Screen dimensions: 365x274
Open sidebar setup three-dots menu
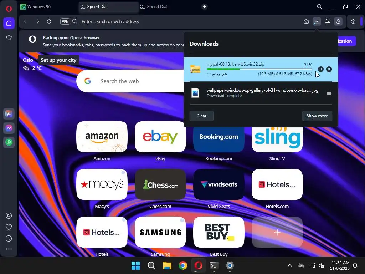(x=9, y=249)
